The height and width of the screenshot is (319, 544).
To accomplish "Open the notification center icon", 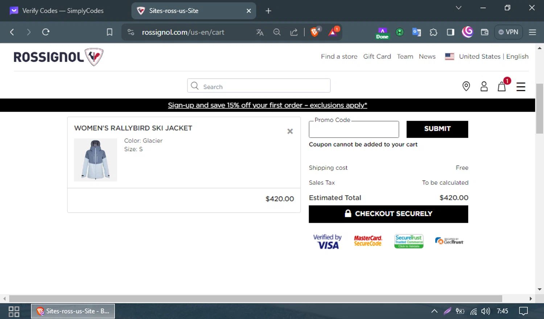I will click(x=523, y=311).
